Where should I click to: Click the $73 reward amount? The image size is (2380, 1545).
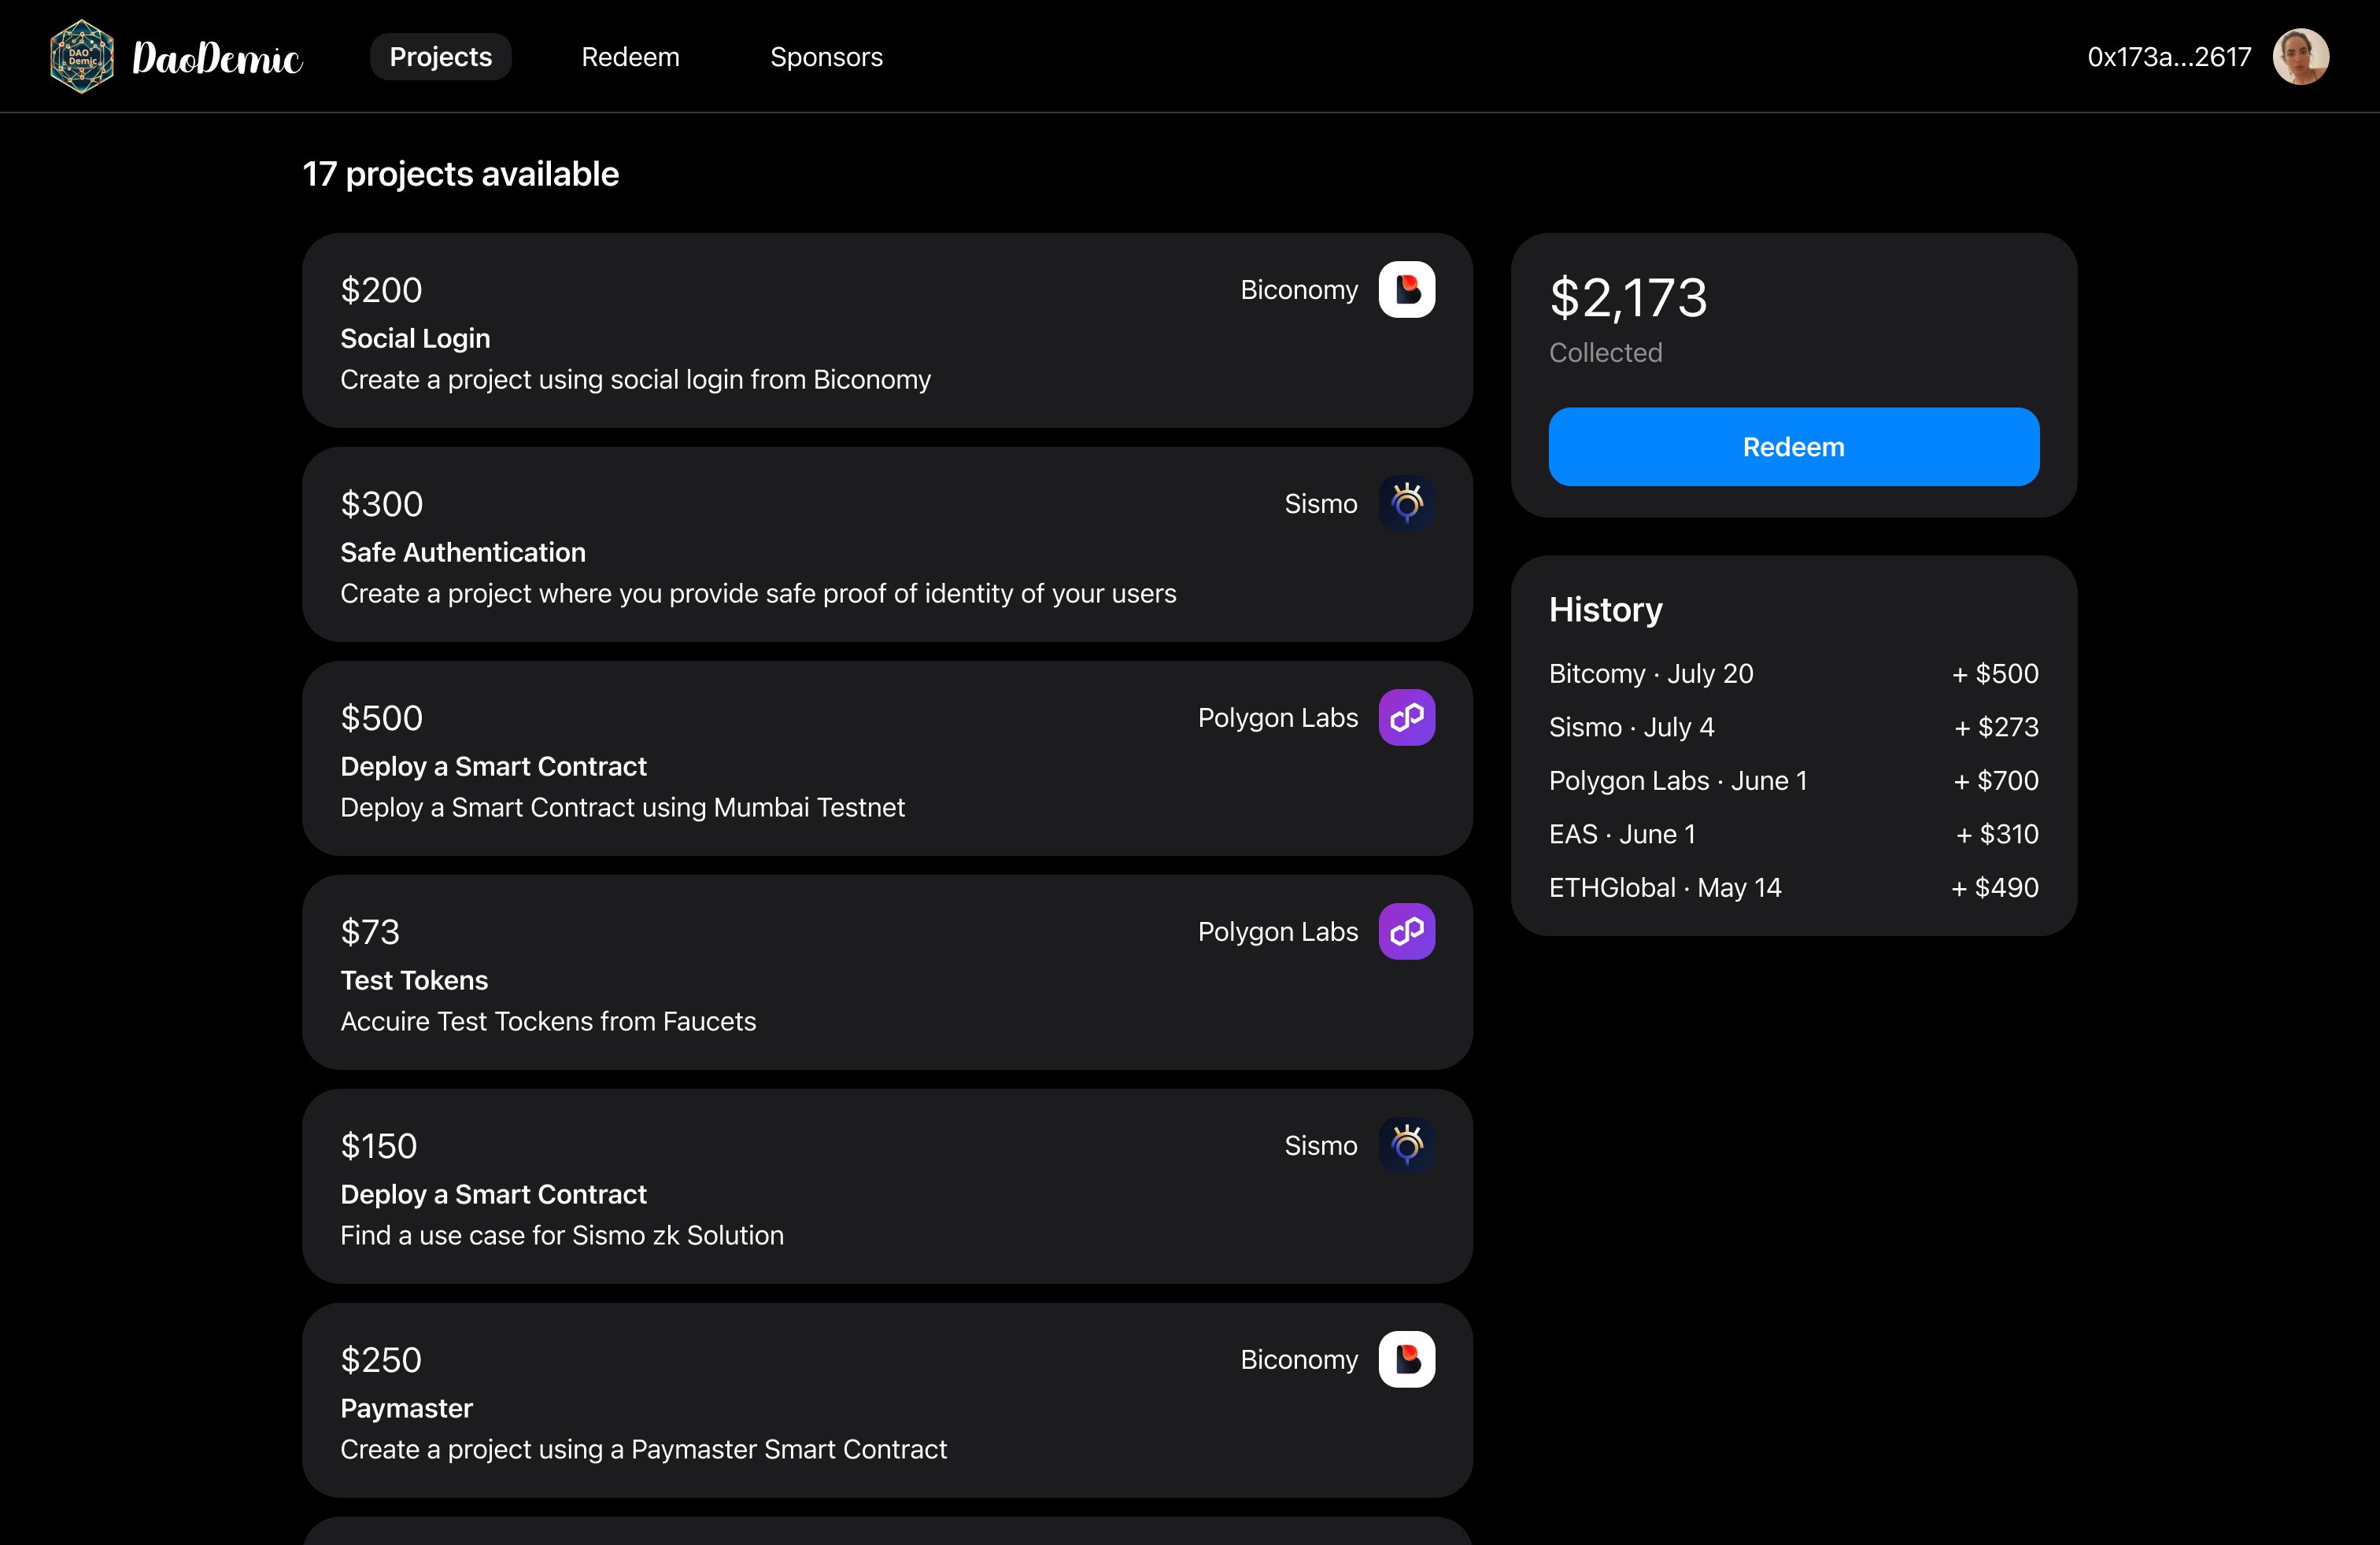pos(370,931)
